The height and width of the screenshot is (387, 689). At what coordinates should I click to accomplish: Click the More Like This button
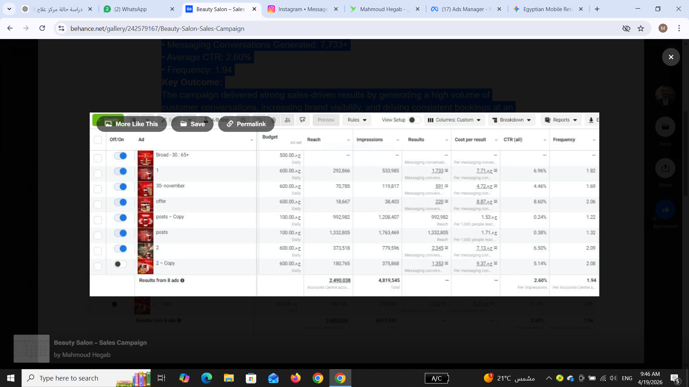click(131, 124)
